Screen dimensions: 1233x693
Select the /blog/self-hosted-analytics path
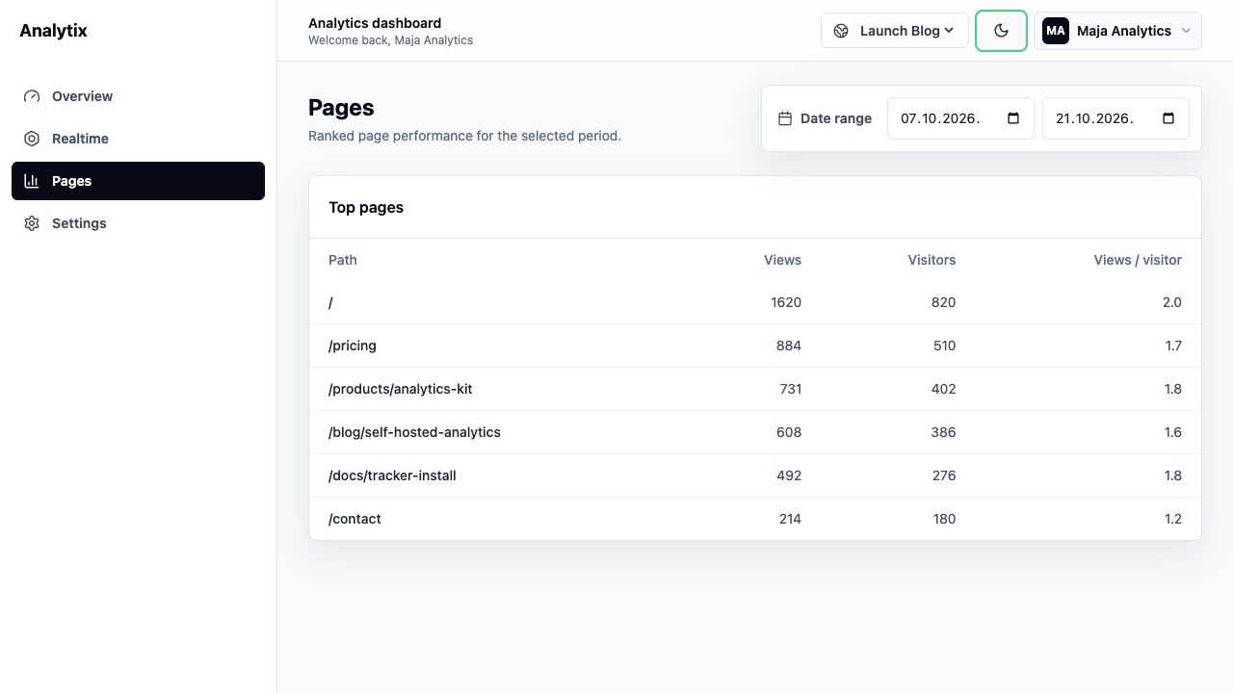click(x=414, y=432)
